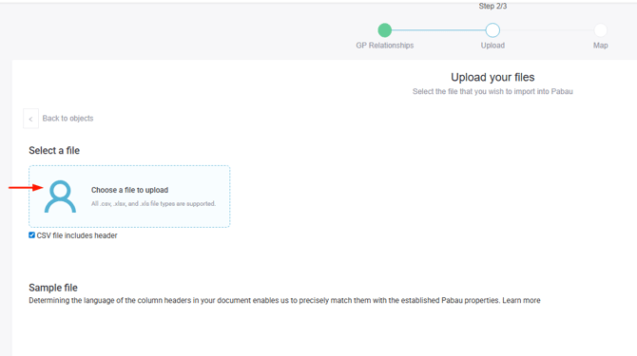Image resolution: width=637 pixels, height=356 pixels.
Task: Click the GP Relationships step label
Action: 385,46
